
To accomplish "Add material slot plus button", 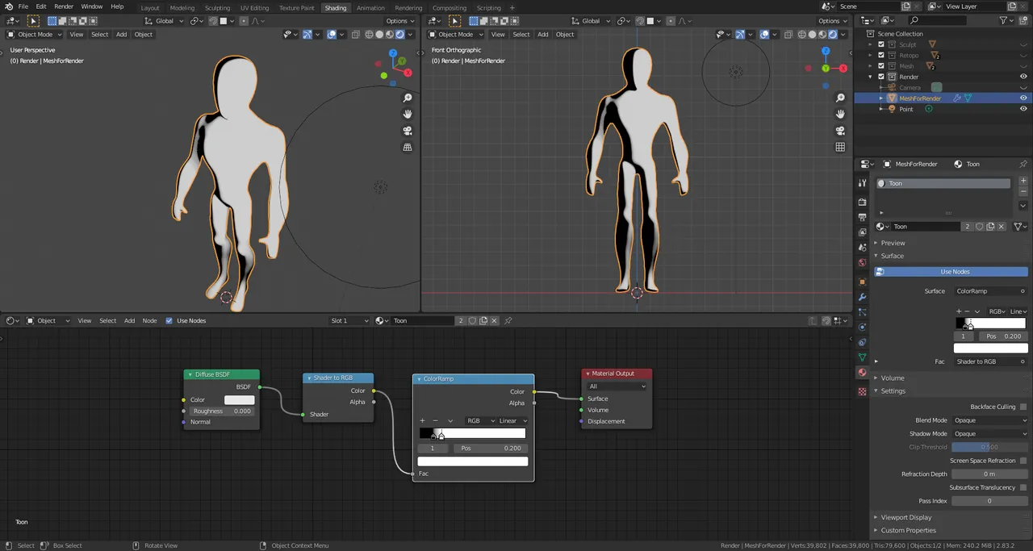I will point(1023,181).
